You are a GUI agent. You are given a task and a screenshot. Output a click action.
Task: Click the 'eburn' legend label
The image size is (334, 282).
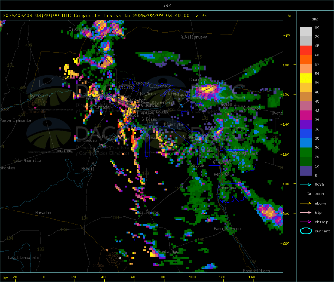pyautogui.click(x=320, y=203)
